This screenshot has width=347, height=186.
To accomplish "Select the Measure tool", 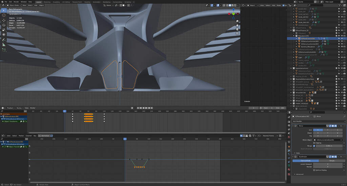I will click(4, 45).
